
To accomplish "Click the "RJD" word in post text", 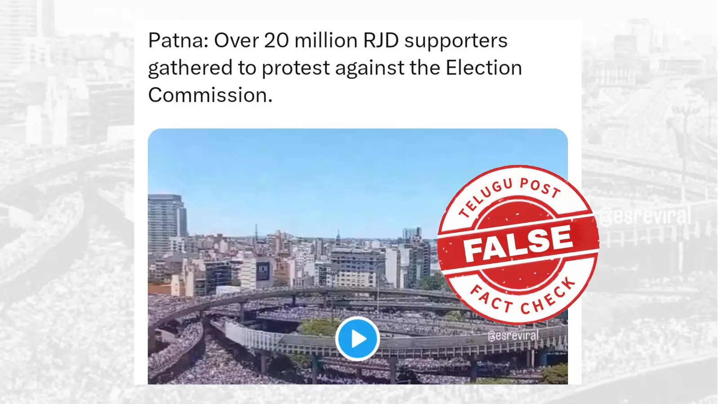I will click(381, 40).
